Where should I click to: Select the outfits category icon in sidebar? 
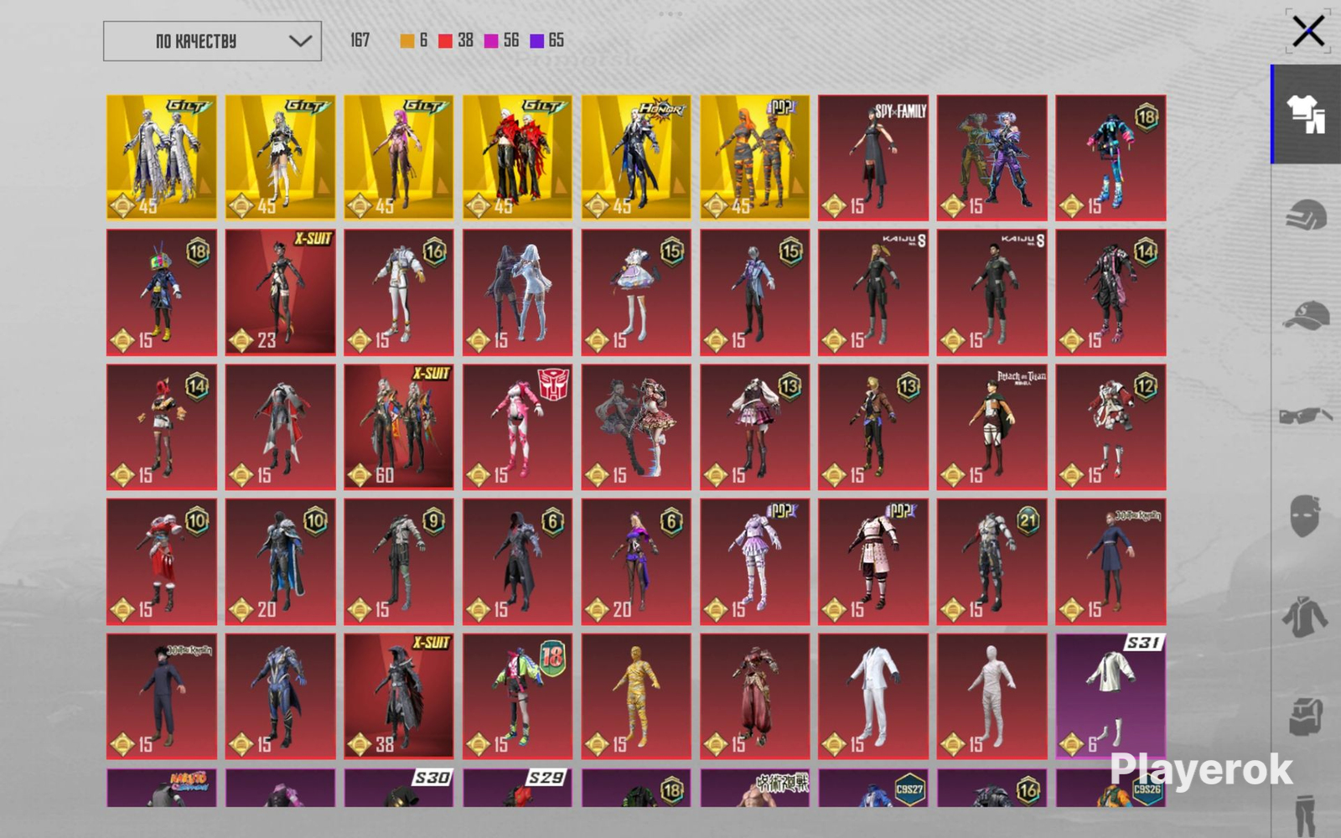(1306, 114)
